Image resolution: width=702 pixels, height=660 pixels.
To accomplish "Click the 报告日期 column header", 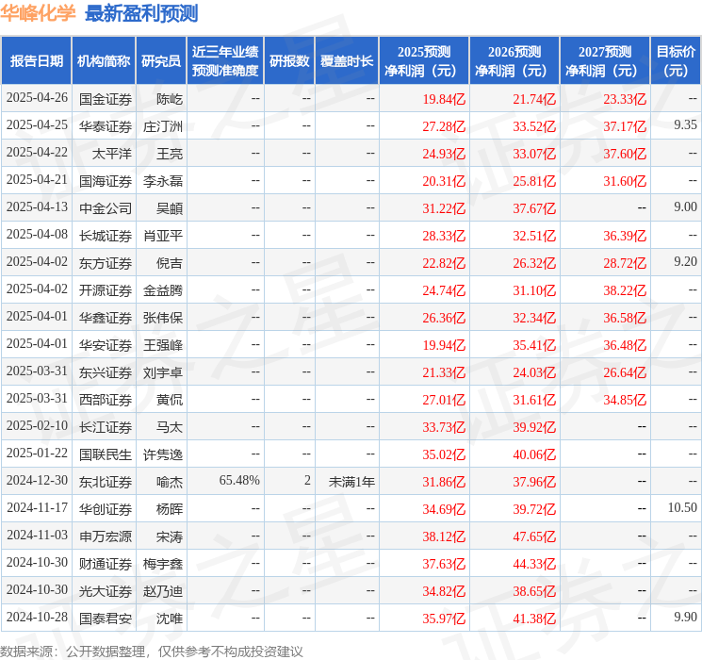I will click(x=36, y=61).
